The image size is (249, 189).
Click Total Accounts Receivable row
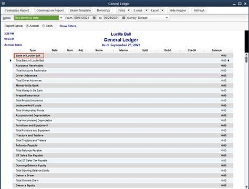123,70
